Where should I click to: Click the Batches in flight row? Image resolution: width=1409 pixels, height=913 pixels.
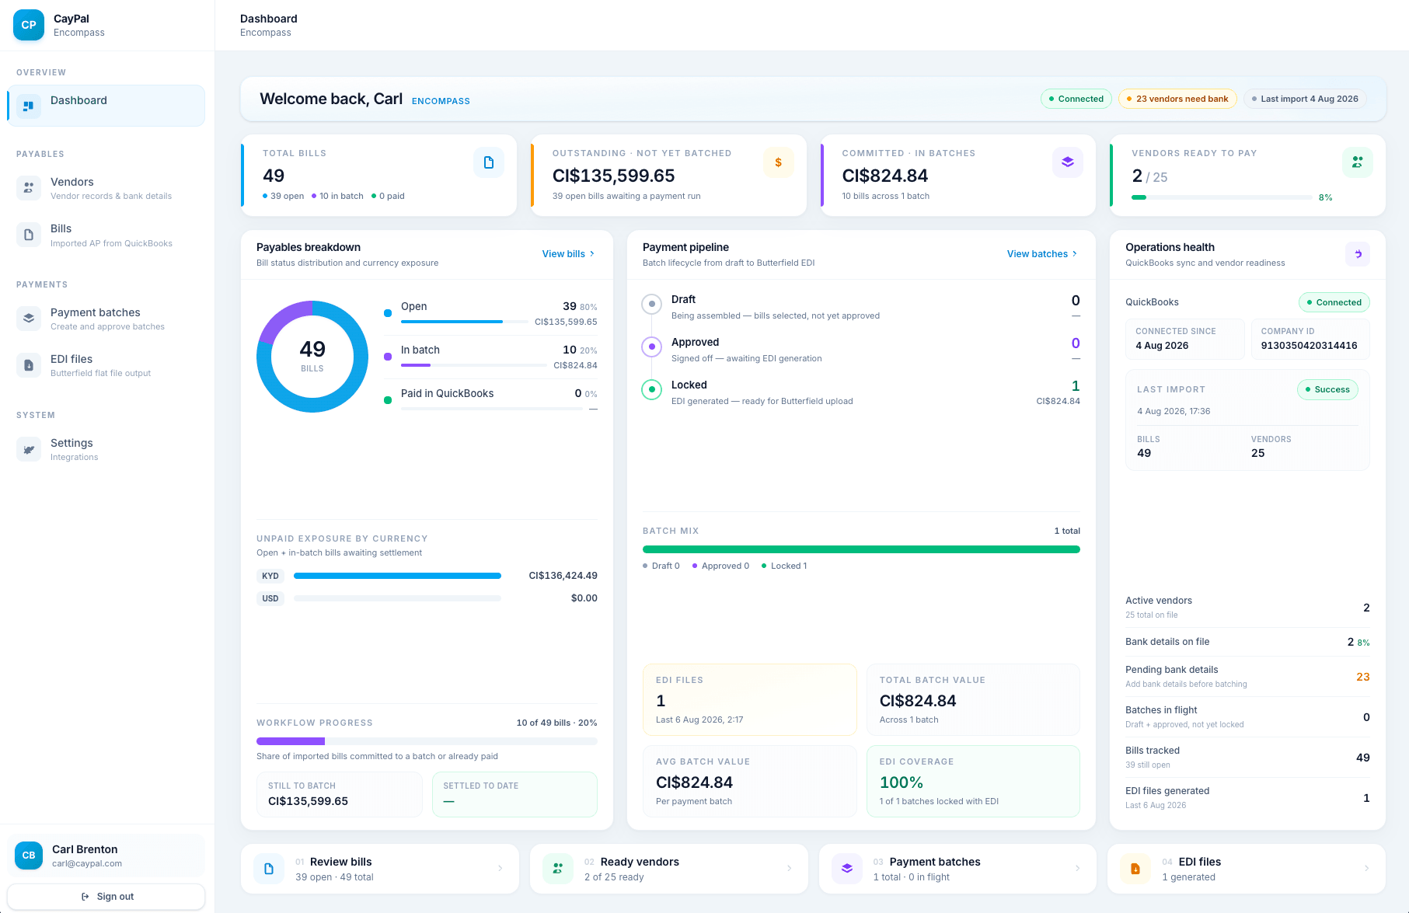point(1247,717)
